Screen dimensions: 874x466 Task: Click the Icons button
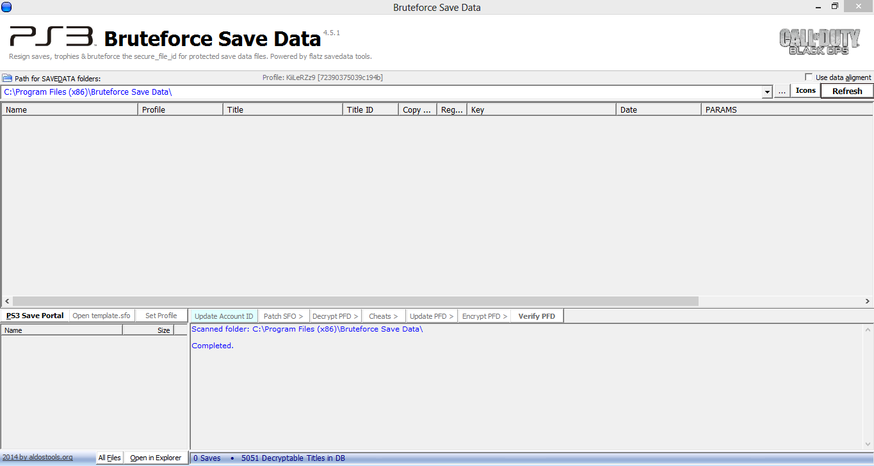(805, 91)
